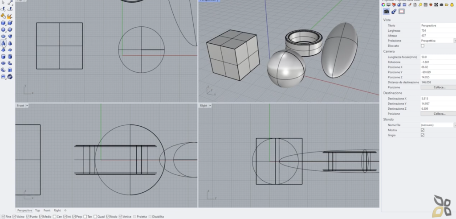Screen dimensions: 456x219
Task: Click the Distanza da destinazione value 146.058
Action: pyautogui.click(x=426, y=83)
